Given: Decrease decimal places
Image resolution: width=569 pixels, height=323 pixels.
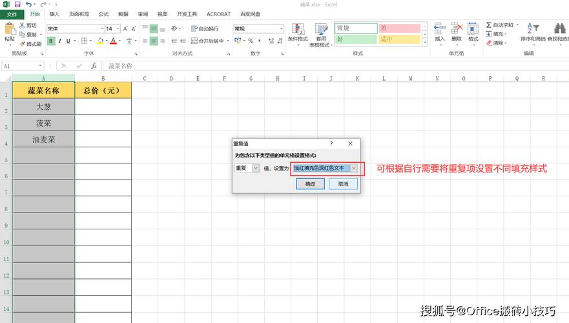Looking at the screenshot, I should [x=280, y=41].
